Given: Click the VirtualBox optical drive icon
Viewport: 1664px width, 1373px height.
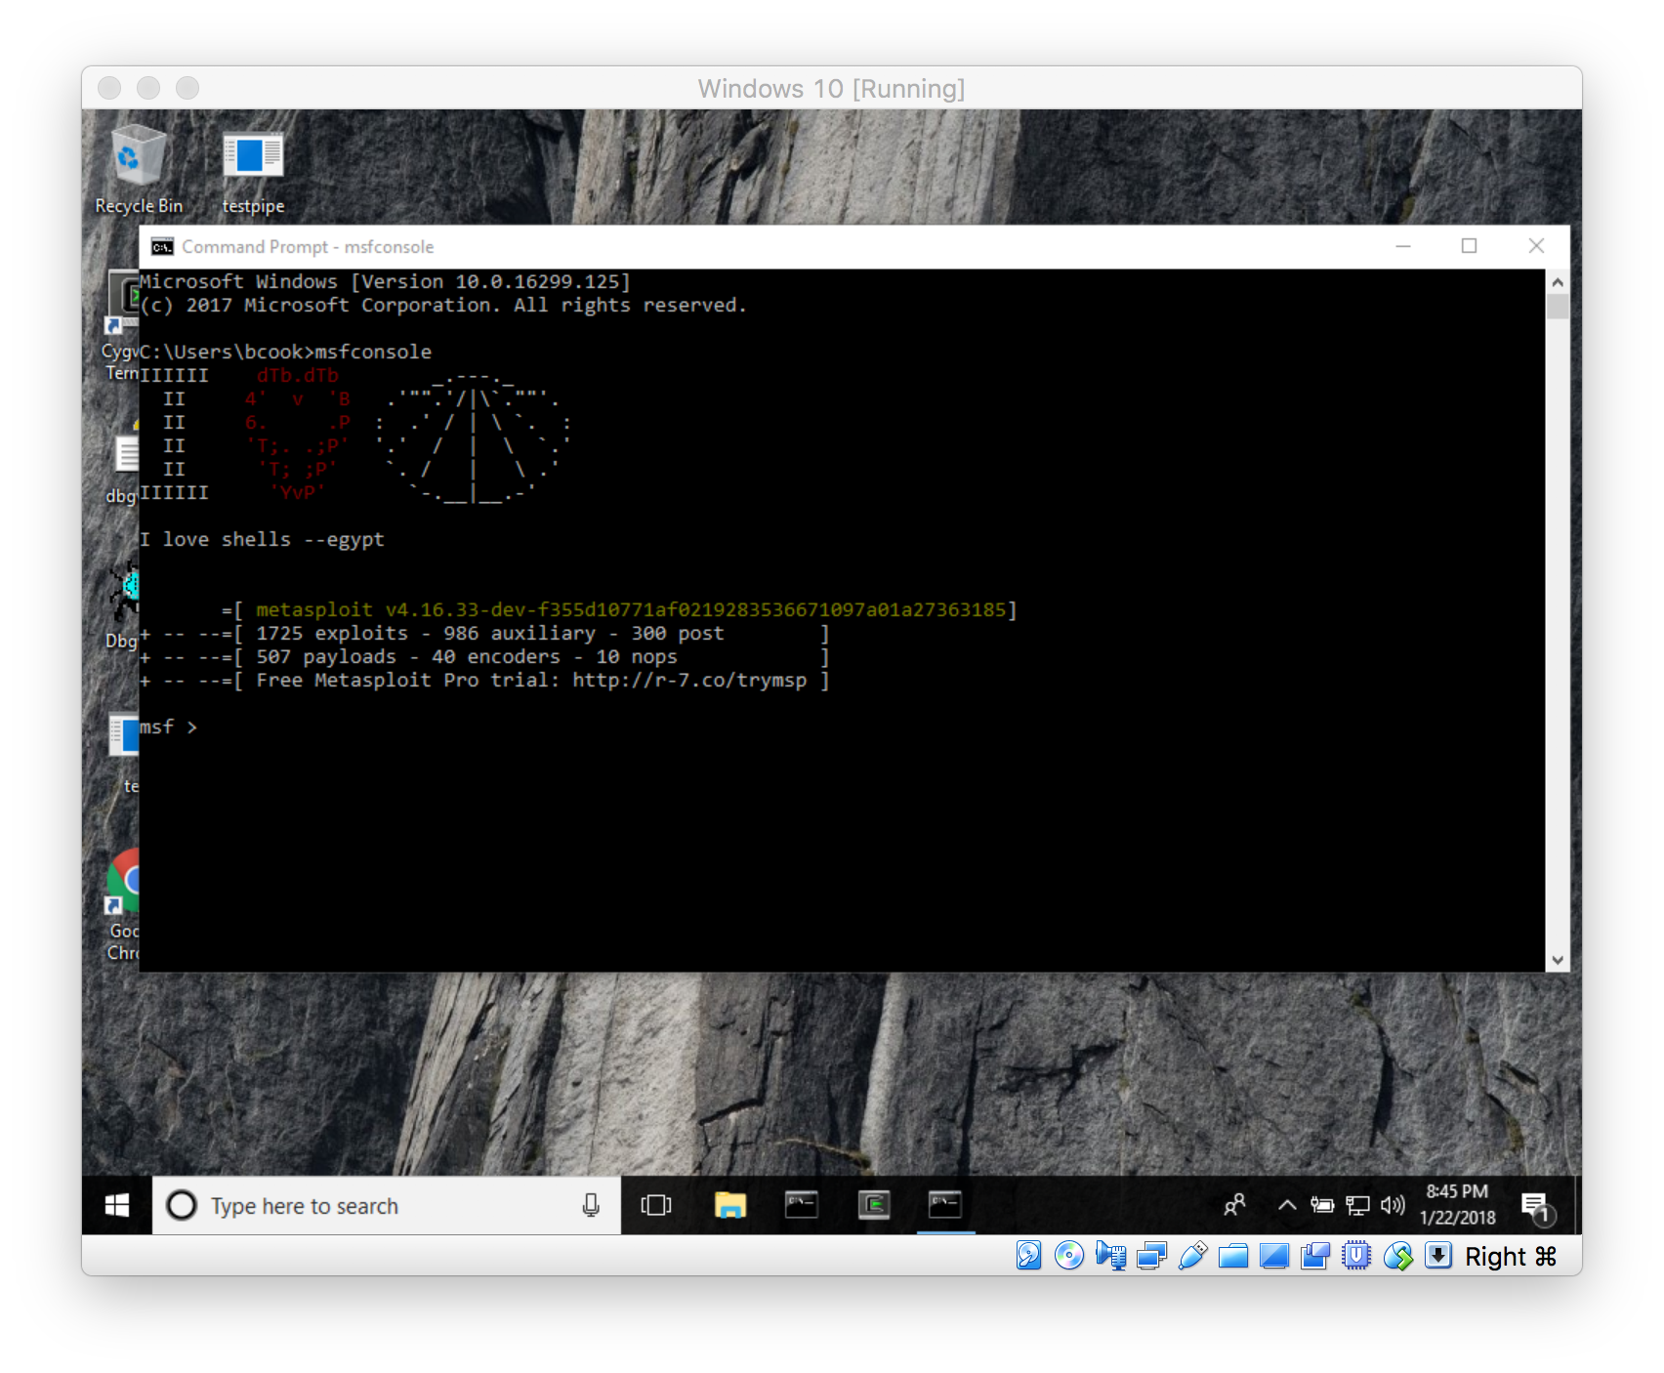Looking at the screenshot, I should click(1070, 1257).
